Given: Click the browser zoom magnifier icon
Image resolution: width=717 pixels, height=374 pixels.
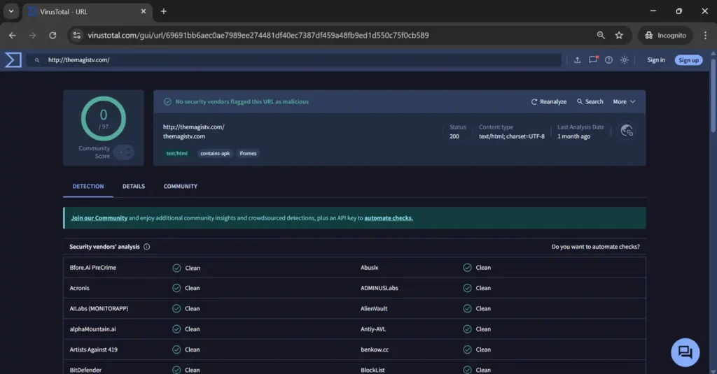Looking at the screenshot, I should coord(600,35).
